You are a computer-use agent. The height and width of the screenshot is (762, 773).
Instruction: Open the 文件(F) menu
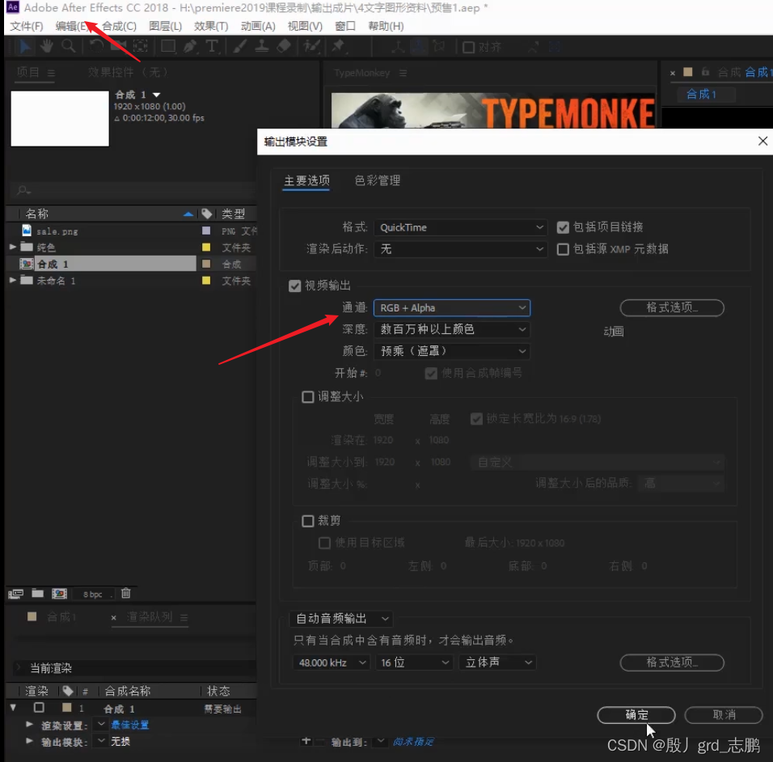coord(27,26)
